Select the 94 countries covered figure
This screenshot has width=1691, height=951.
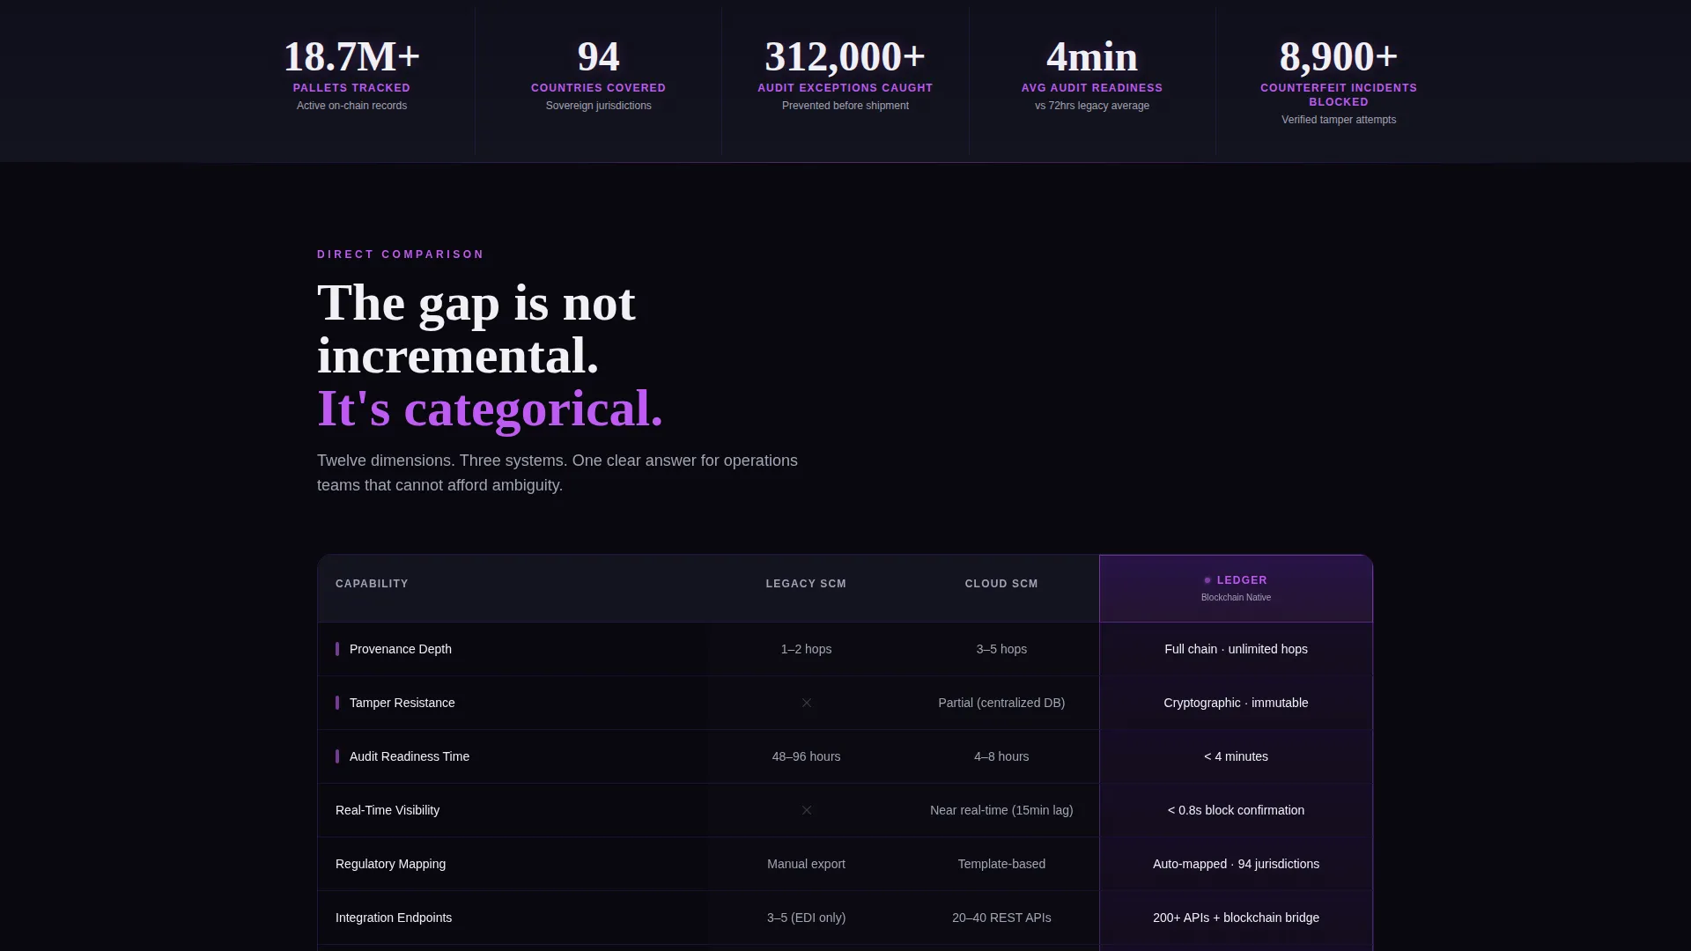598,57
